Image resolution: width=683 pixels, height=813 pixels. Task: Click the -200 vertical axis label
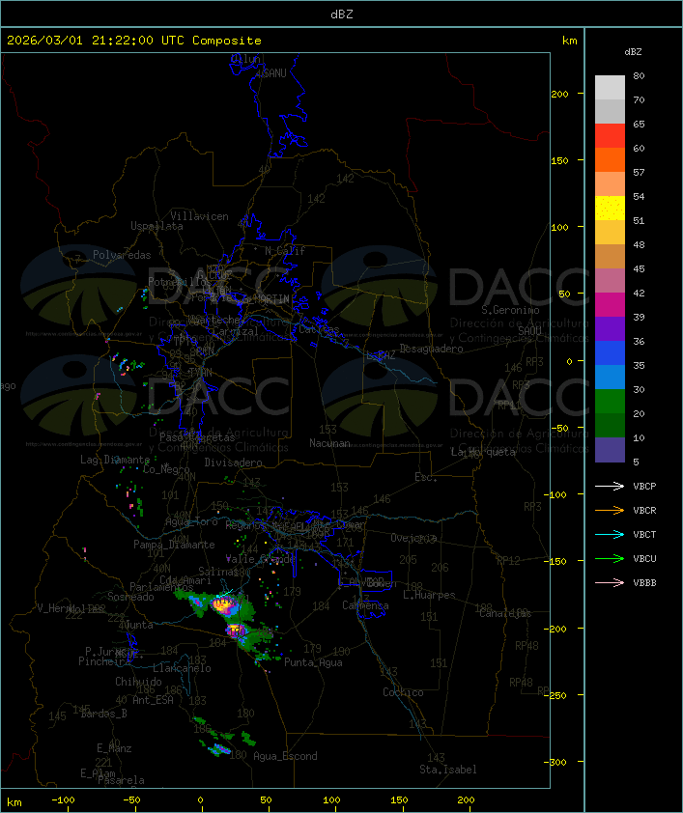coord(557,629)
